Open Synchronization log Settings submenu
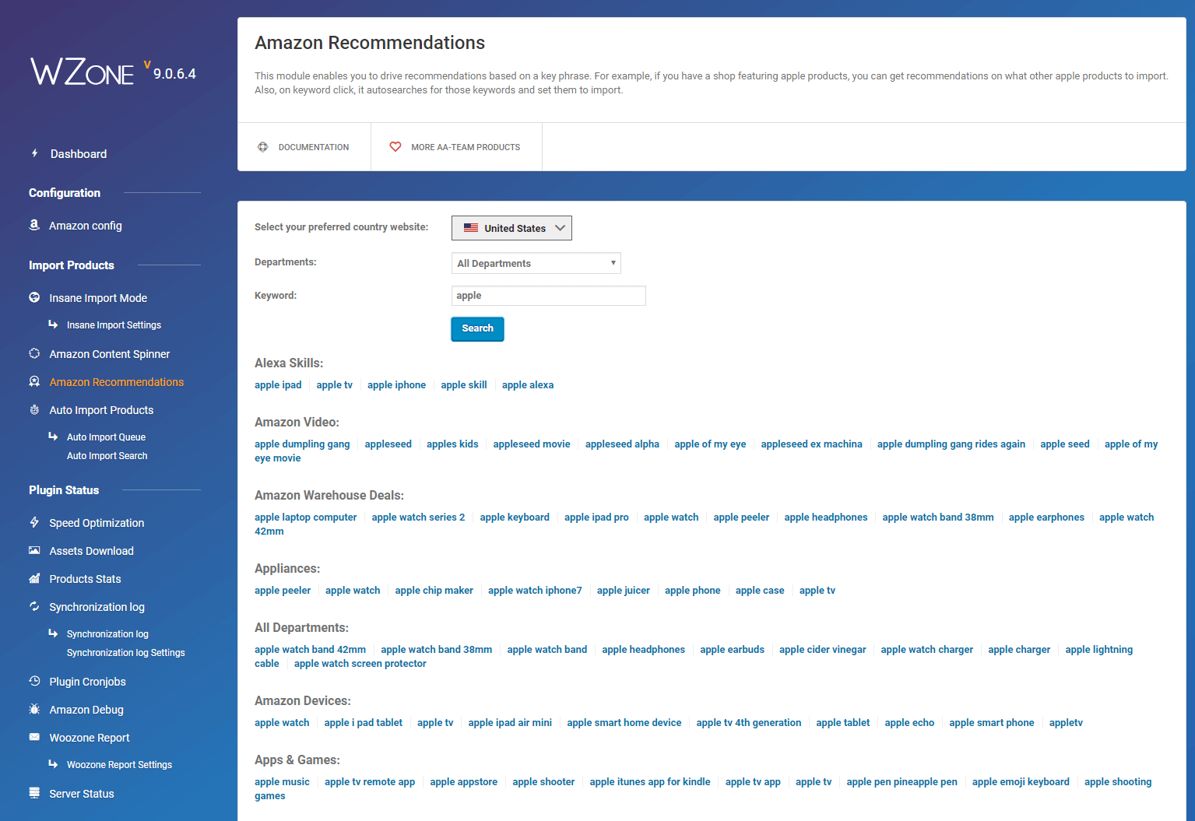 (x=126, y=653)
